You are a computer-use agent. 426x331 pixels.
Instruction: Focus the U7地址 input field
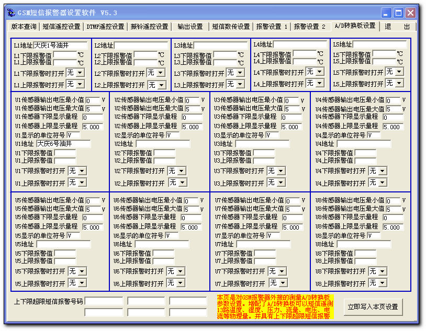point(263,244)
